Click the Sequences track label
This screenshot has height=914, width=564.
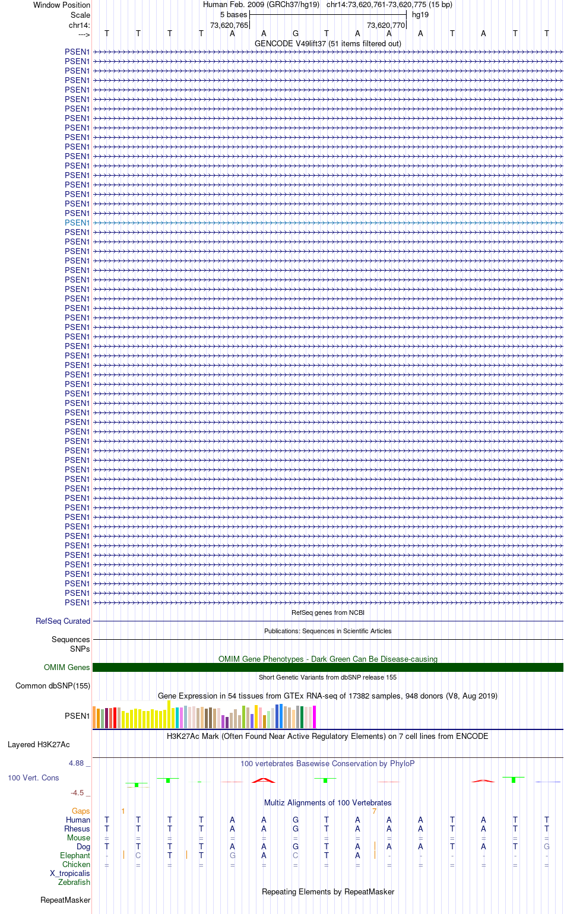point(71,640)
